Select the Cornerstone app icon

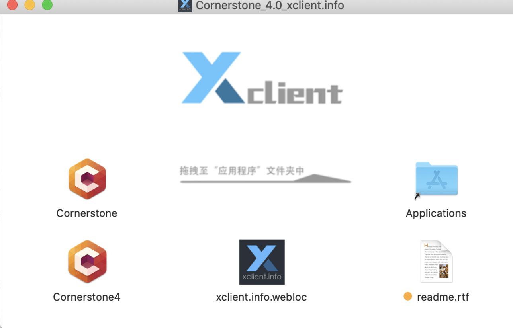(x=87, y=179)
